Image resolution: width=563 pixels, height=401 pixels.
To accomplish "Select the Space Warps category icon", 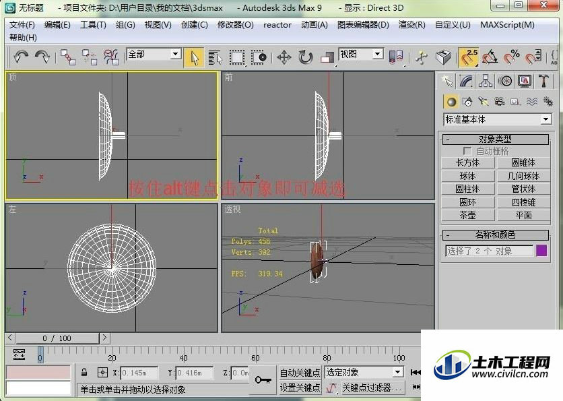I will pos(532,102).
